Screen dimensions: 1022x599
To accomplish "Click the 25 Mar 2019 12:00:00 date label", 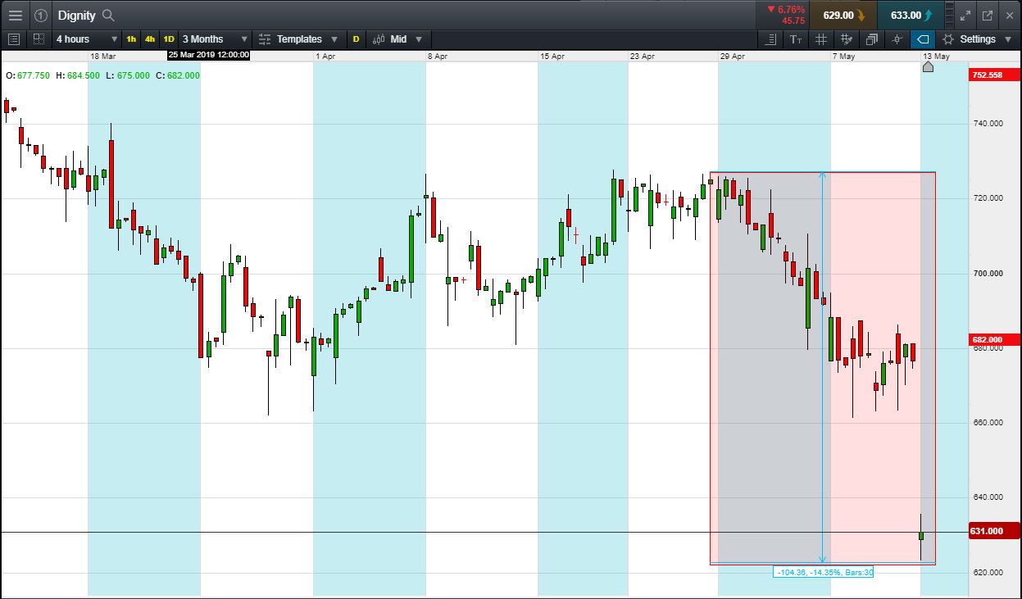I will (x=208, y=56).
